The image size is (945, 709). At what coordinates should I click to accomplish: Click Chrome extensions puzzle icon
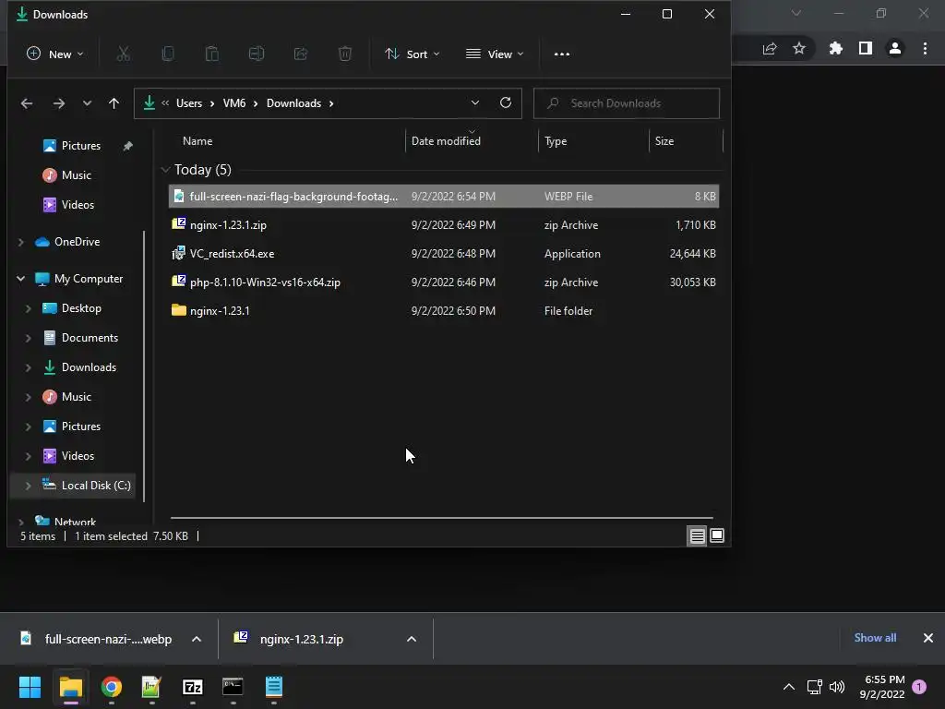click(x=835, y=48)
